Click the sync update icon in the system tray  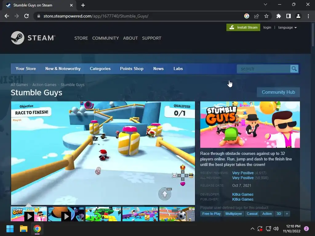260,229
